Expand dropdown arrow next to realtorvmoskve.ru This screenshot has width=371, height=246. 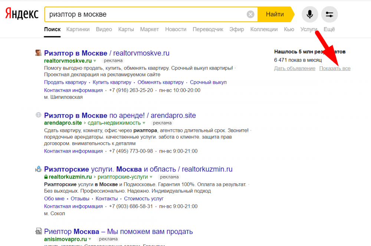[x=95, y=61]
